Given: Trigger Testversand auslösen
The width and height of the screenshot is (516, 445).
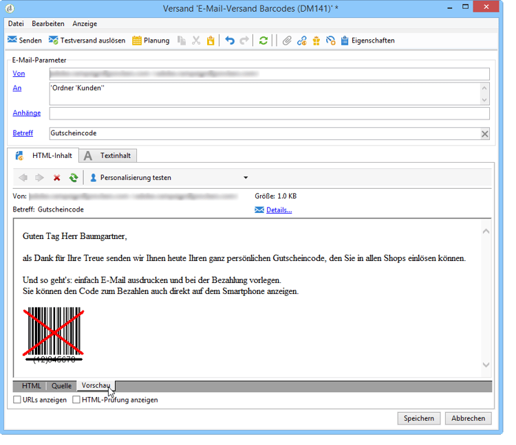Looking at the screenshot, I should (x=87, y=41).
